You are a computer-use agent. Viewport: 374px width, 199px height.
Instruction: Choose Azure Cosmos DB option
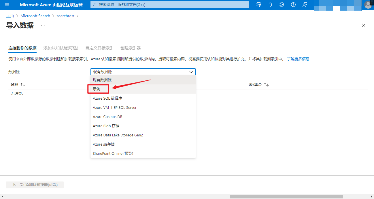click(143, 117)
